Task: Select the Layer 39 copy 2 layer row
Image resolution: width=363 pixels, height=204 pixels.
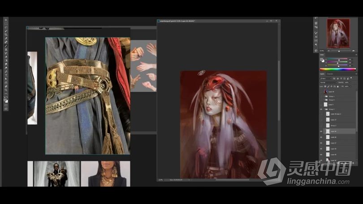Action: pos(340,114)
